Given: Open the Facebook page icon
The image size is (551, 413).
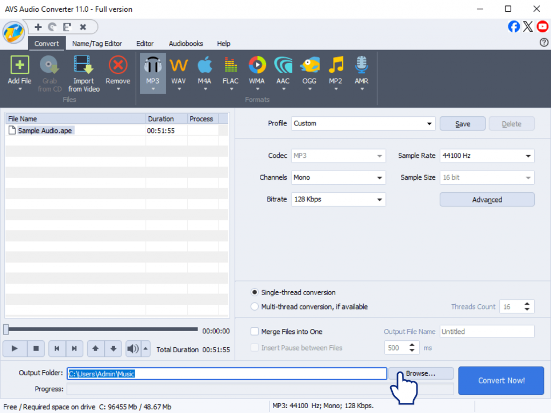Looking at the screenshot, I should 514,26.
